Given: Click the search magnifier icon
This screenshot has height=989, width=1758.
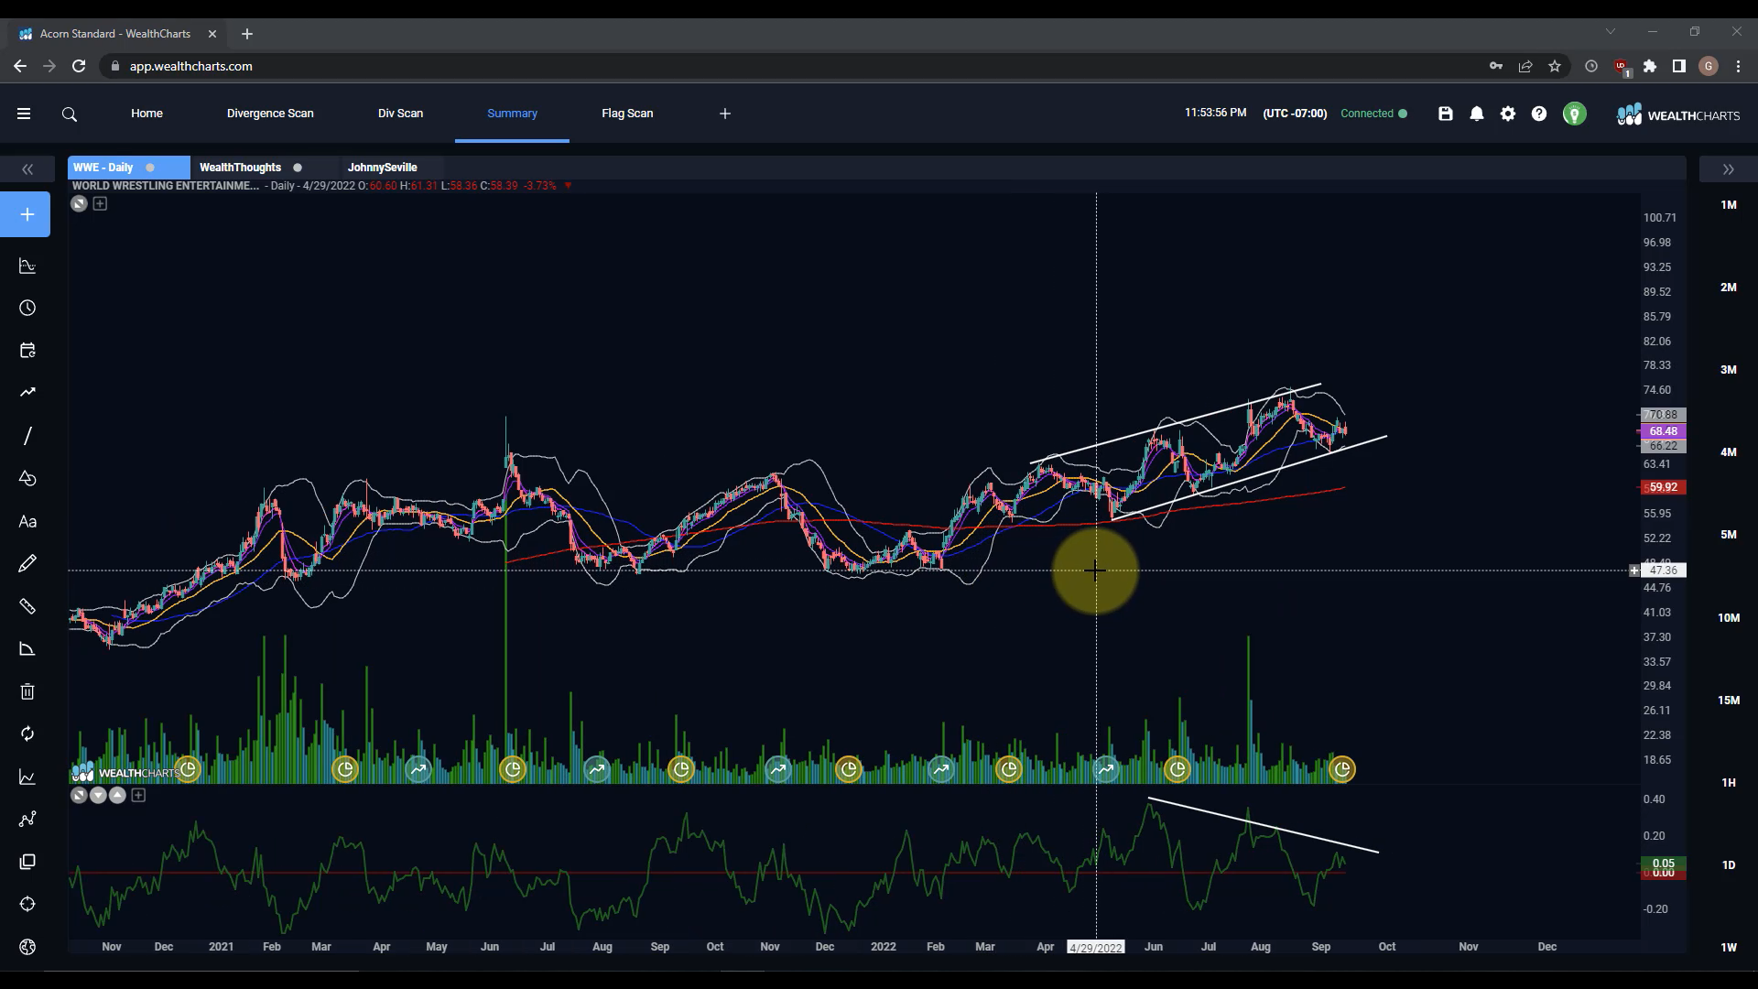Looking at the screenshot, I should [x=70, y=114].
